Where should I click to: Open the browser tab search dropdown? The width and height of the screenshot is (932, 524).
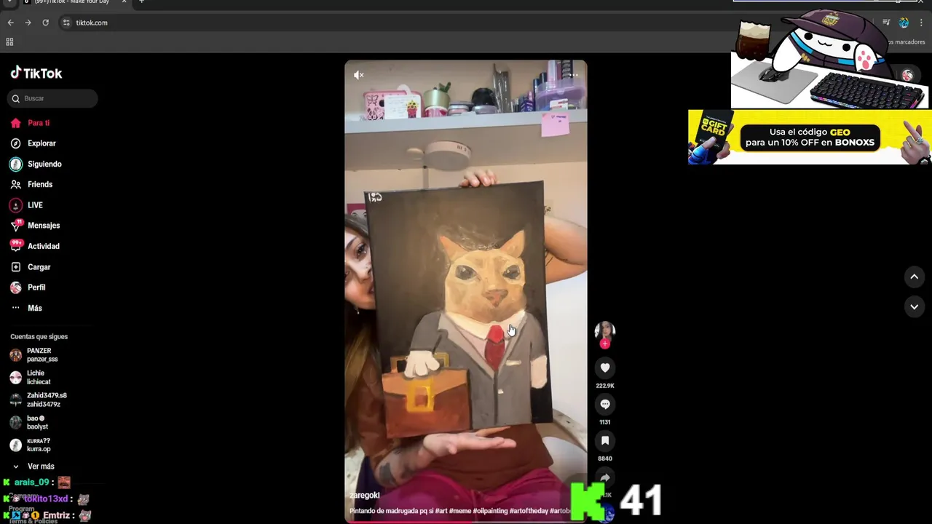click(9, 1)
